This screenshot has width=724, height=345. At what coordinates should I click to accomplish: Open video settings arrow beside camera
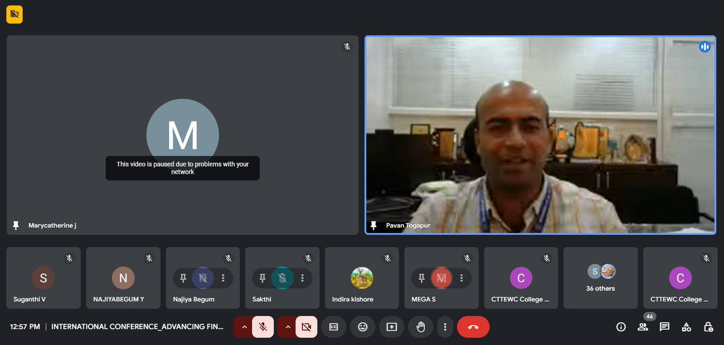point(287,327)
